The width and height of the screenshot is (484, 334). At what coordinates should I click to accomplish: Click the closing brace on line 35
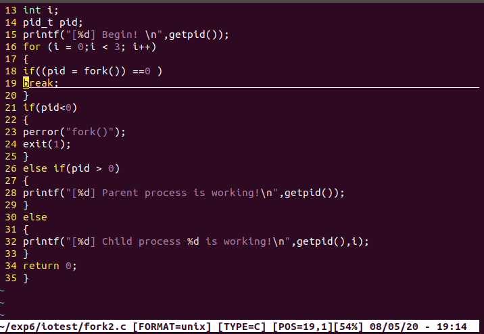coord(26,278)
